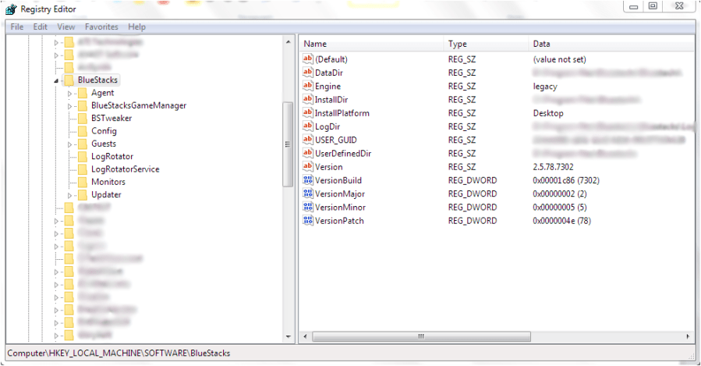Select the LogRotatorService key

tap(125, 169)
